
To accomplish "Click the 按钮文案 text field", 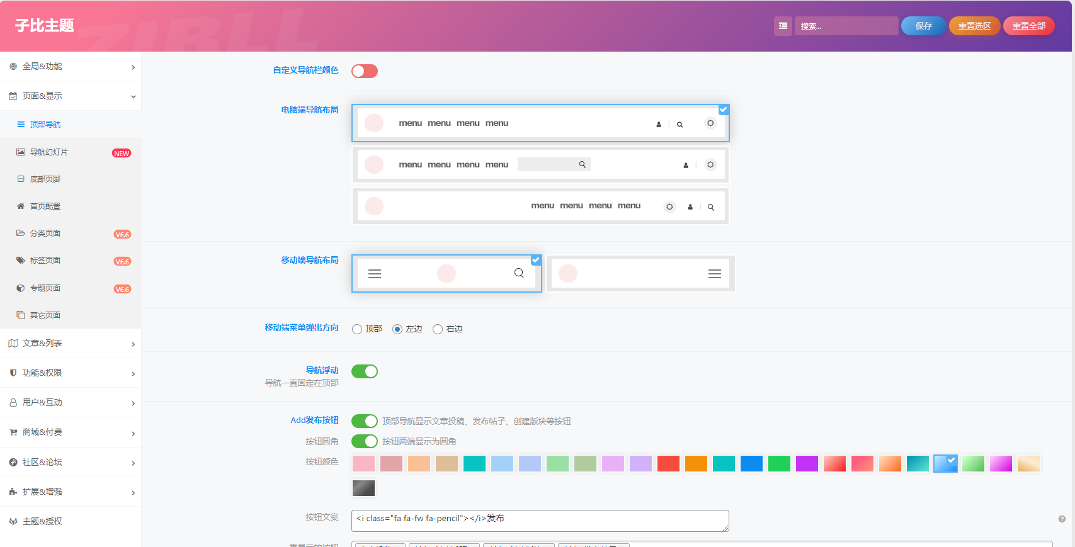I will tap(540, 521).
